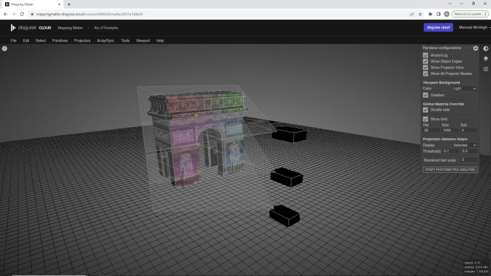Toggle the Show Grid checkbox
Viewport: 491px width, 276px height.
click(426, 119)
